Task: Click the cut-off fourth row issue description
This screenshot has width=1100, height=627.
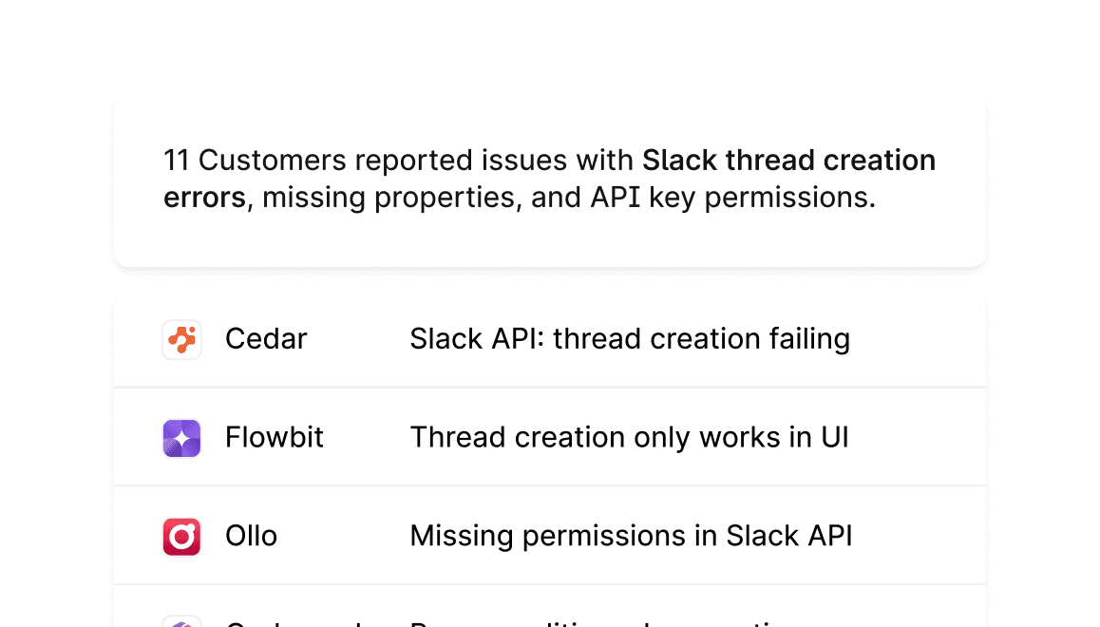Action: coord(598,623)
